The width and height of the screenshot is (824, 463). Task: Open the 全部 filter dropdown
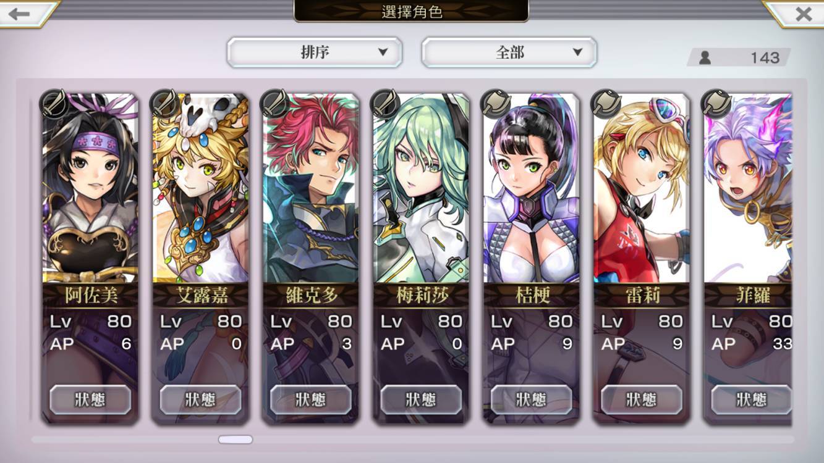coord(509,52)
